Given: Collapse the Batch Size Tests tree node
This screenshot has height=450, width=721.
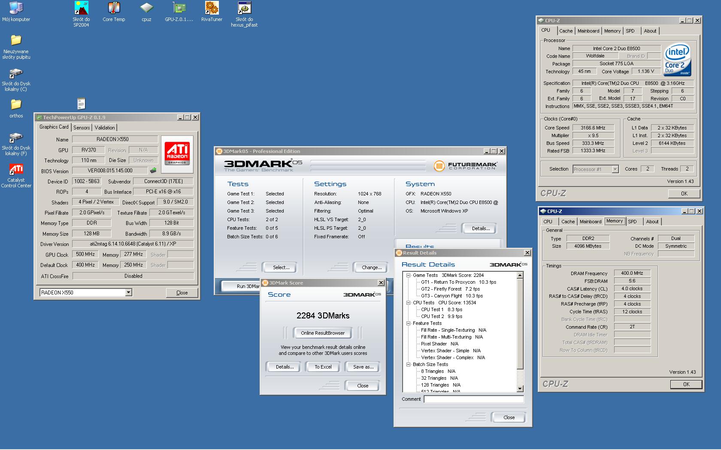Looking at the screenshot, I should (409, 364).
